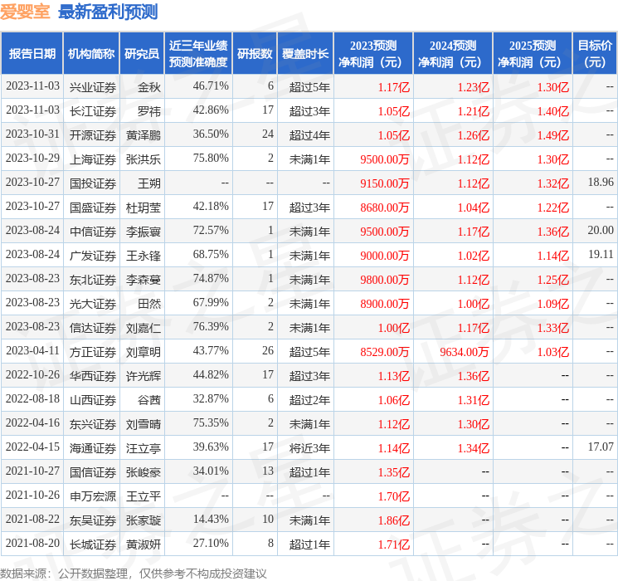Click analyst name 黄泽鹏
Screen dimensions: 618x581
(x=144, y=135)
